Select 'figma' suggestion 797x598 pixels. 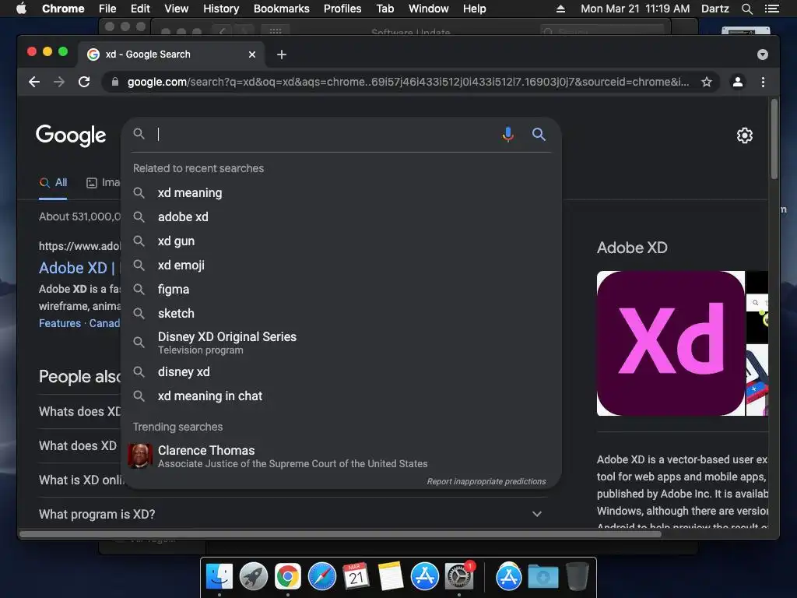(x=342, y=290)
